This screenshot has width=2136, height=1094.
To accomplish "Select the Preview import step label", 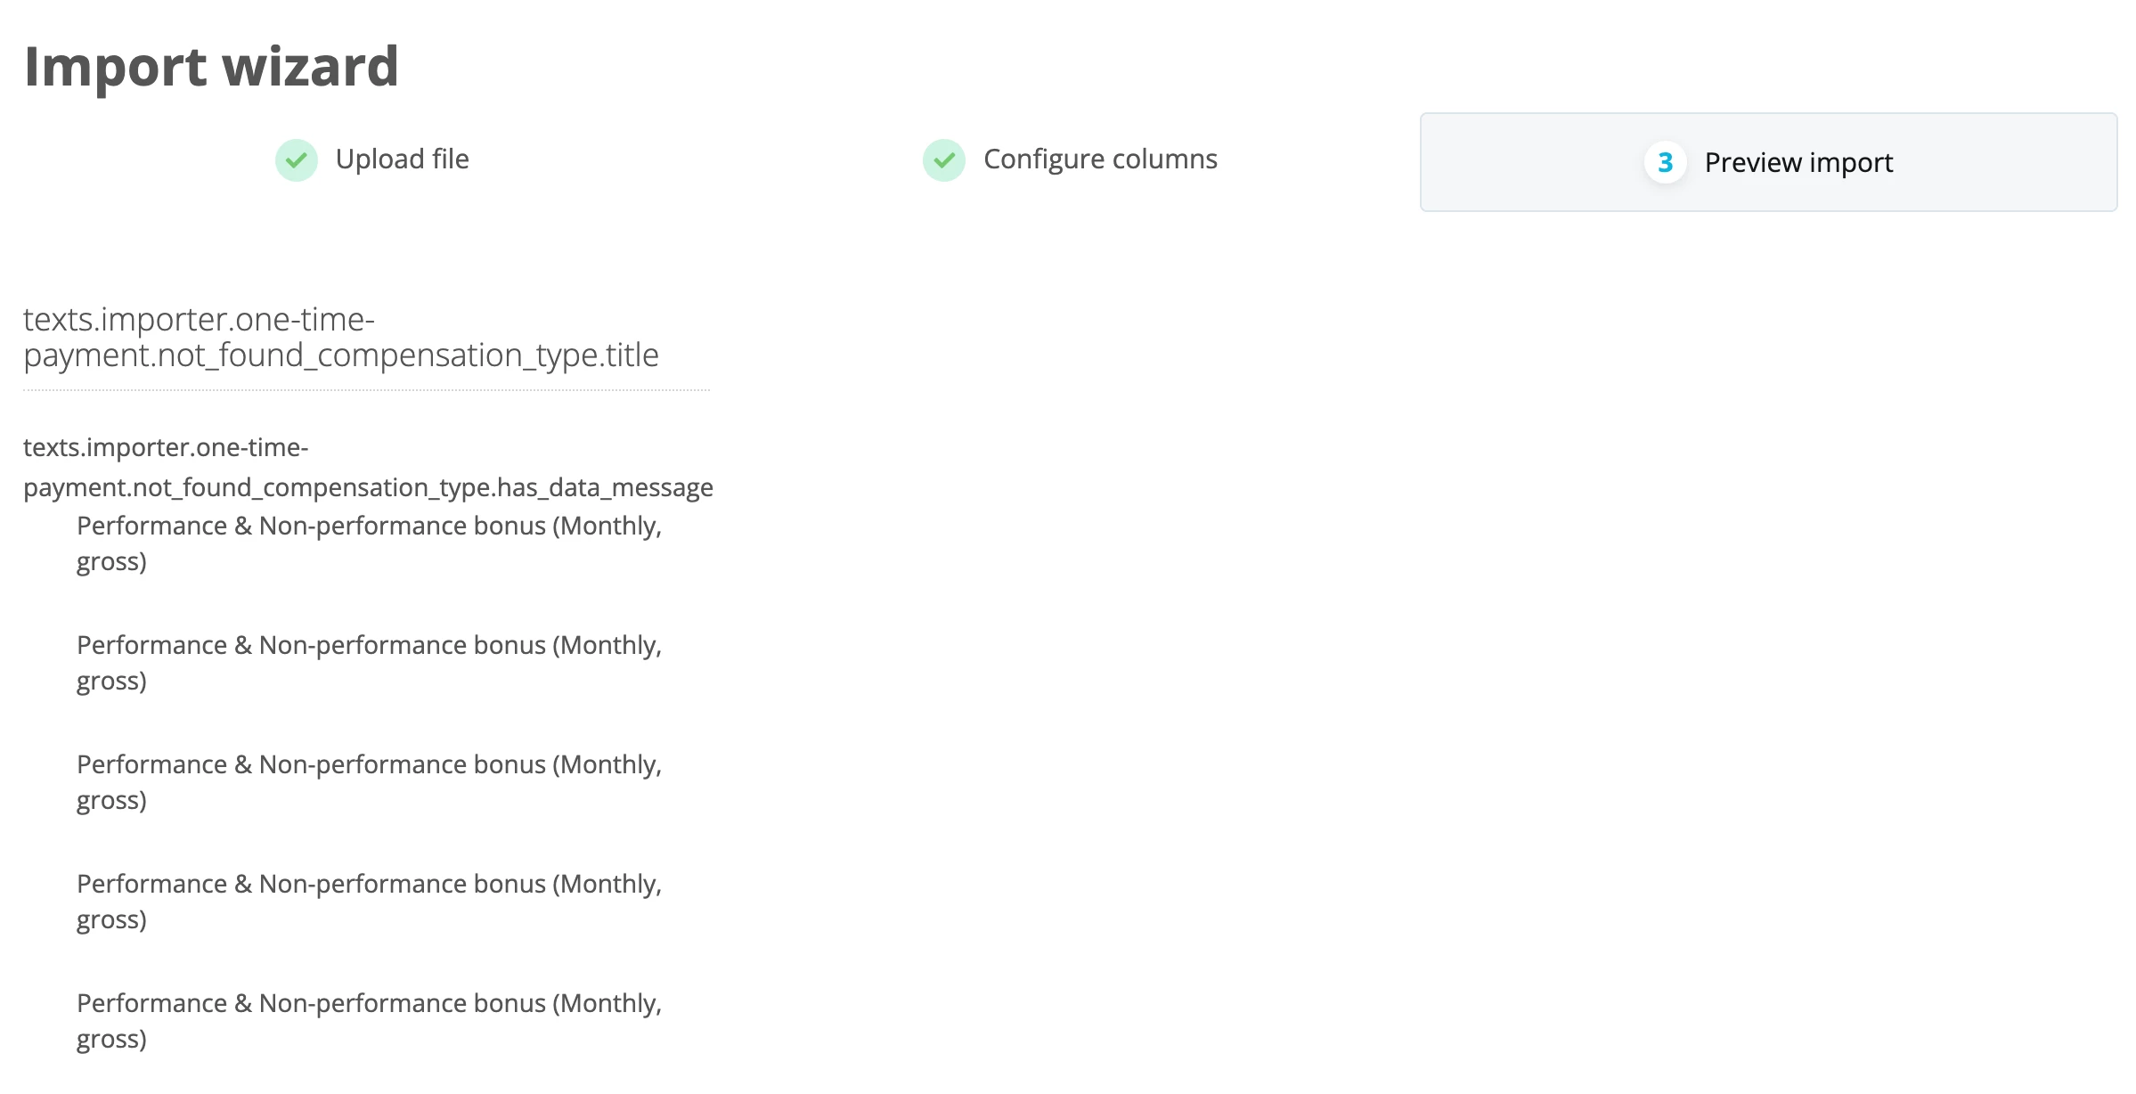I will pos(1798,163).
